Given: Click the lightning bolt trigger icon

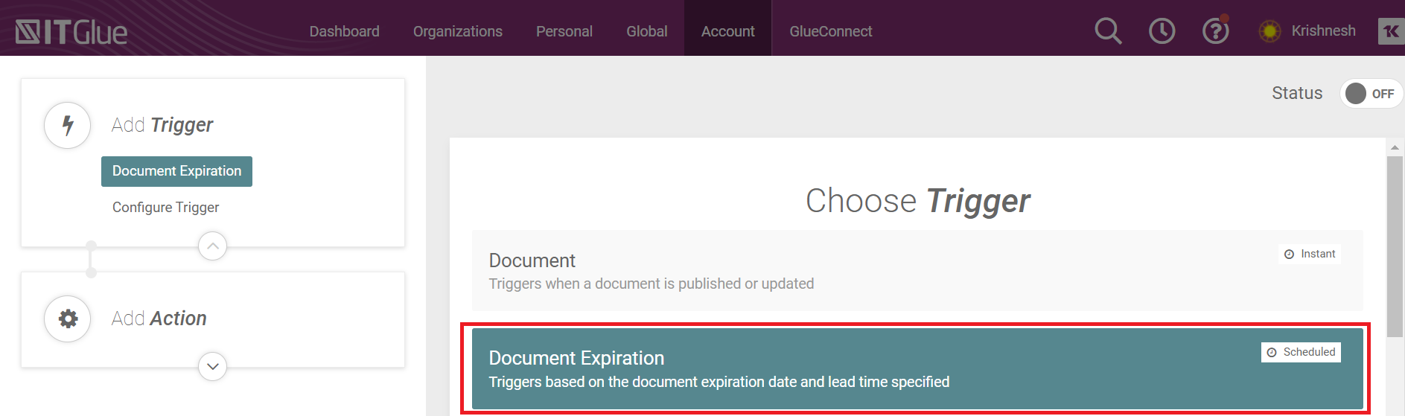Looking at the screenshot, I should tap(68, 125).
